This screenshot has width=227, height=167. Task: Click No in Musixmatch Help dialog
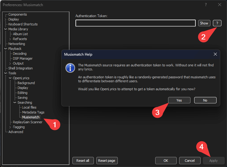point(205,100)
